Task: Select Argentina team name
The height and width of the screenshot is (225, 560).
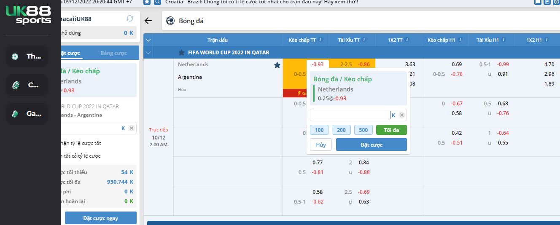Action: [x=190, y=77]
